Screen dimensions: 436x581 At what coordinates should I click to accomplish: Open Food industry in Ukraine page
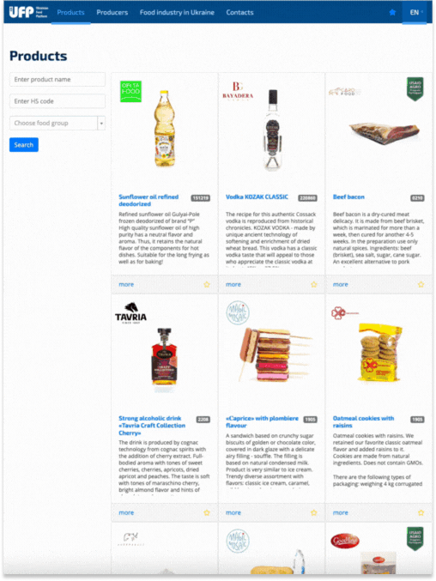pos(177,12)
